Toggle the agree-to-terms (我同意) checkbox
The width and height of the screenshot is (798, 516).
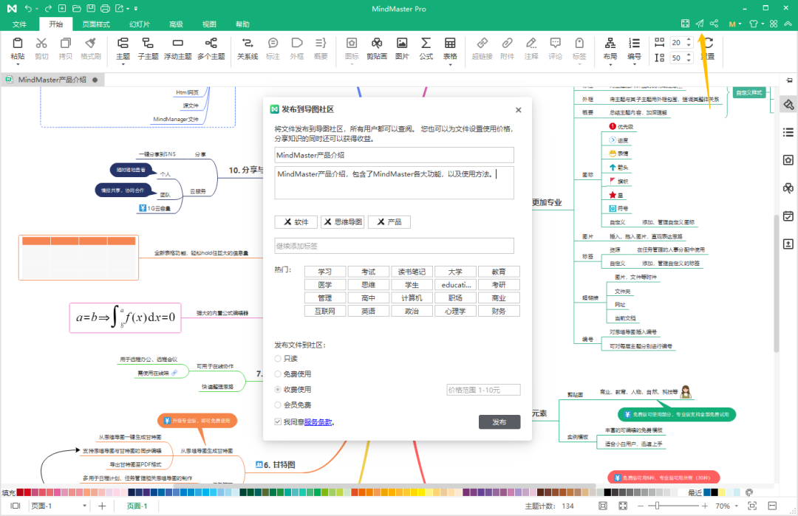pyautogui.click(x=278, y=422)
